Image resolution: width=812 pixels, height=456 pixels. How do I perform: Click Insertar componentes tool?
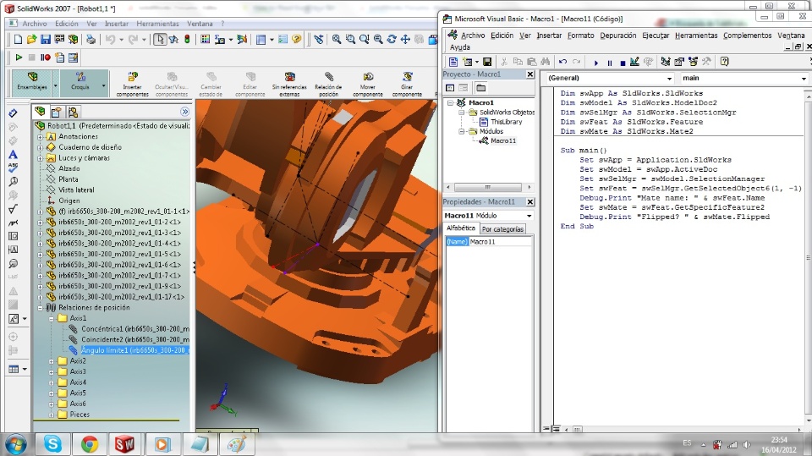(133, 84)
